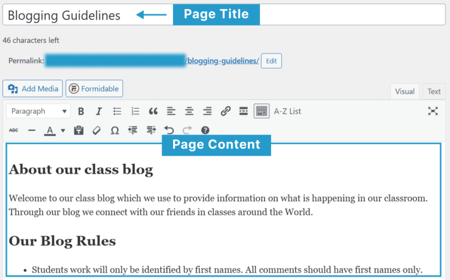Decrease paragraph indent

tap(133, 131)
